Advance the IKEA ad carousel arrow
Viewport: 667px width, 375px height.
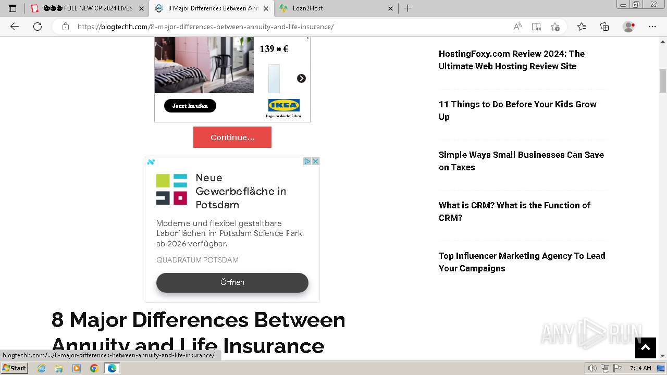pos(301,78)
